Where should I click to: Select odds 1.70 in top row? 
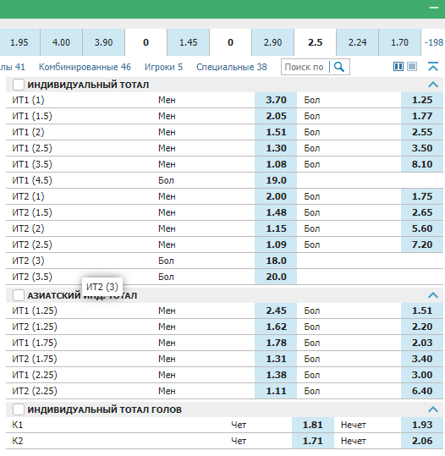pyautogui.click(x=399, y=42)
